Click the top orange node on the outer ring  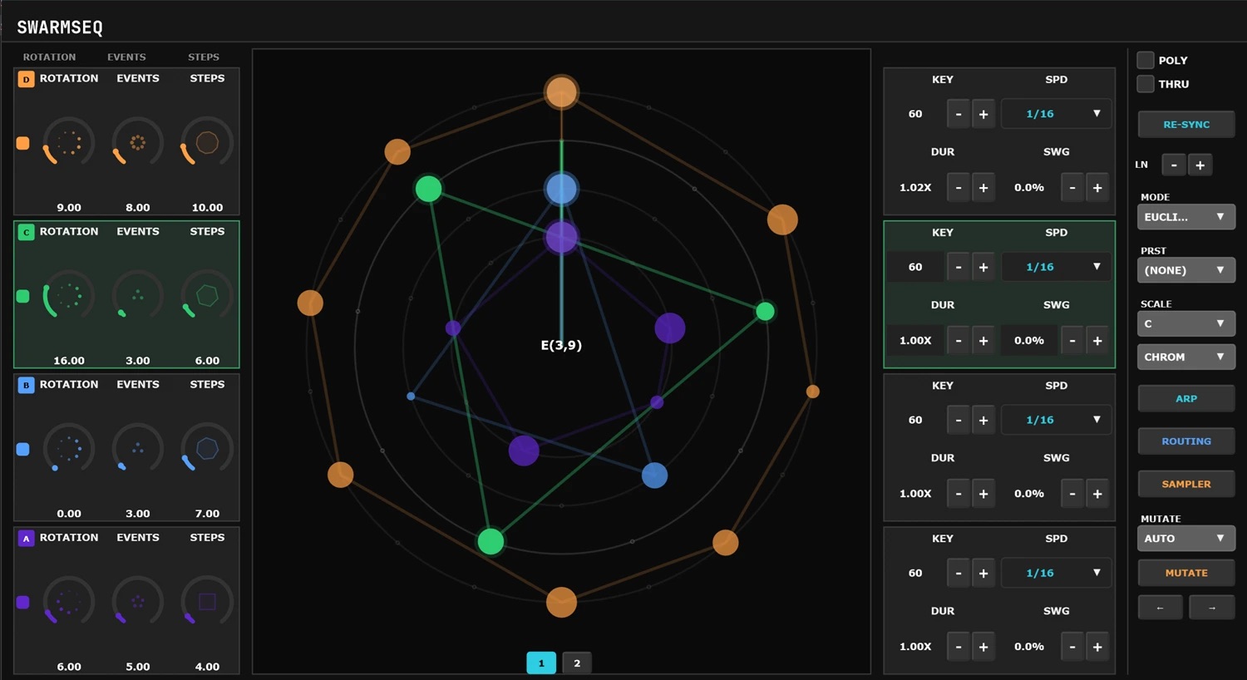click(561, 91)
